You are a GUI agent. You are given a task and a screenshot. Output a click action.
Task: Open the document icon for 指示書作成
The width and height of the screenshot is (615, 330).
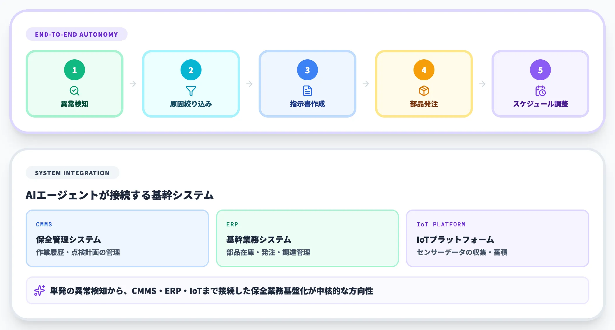pos(307,91)
